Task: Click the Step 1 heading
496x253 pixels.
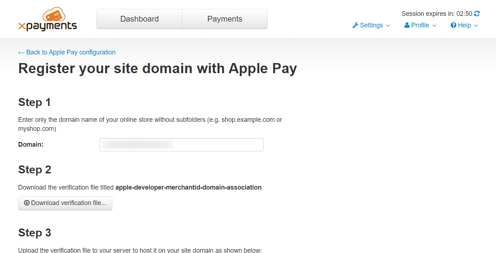Action: (x=34, y=102)
